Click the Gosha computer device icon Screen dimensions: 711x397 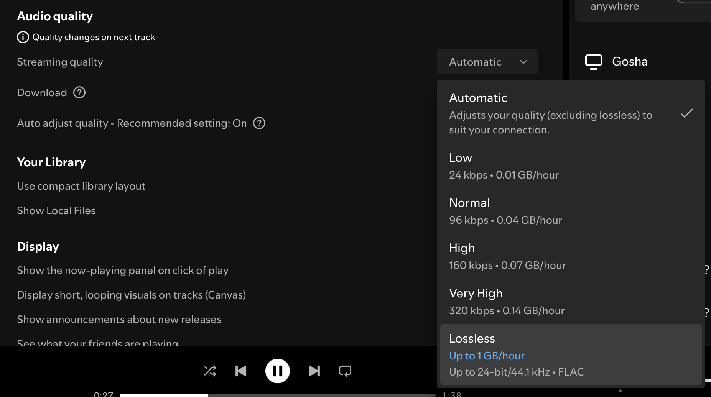coord(593,62)
